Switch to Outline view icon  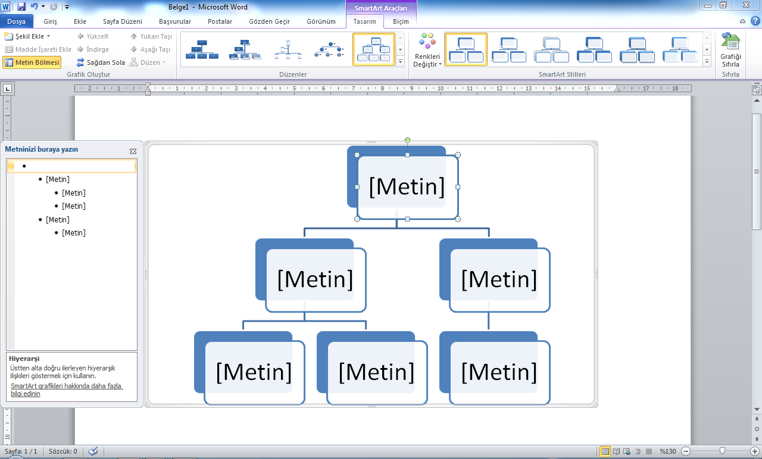coord(638,451)
